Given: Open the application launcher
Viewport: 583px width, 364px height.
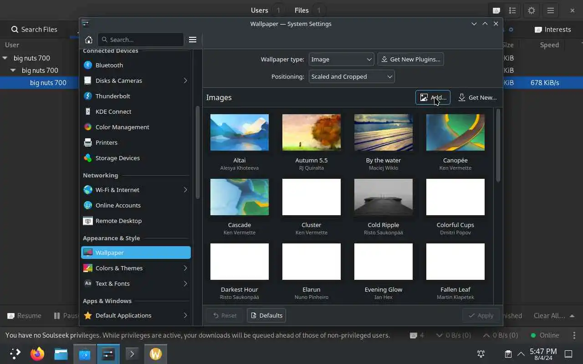Looking at the screenshot, I should click(x=15, y=354).
